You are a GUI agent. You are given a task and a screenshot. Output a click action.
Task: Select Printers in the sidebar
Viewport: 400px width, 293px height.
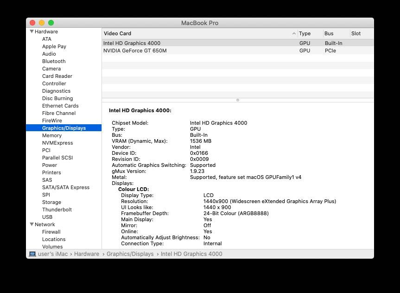[51, 172]
